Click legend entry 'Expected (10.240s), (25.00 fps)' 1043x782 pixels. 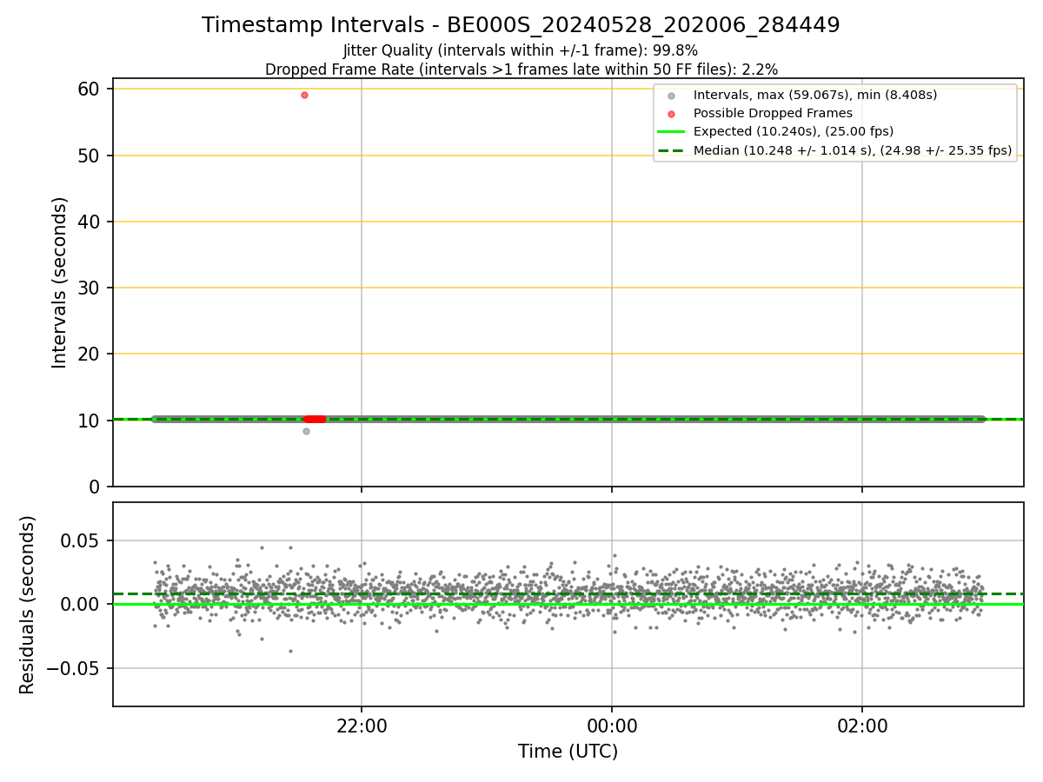(x=794, y=131)
